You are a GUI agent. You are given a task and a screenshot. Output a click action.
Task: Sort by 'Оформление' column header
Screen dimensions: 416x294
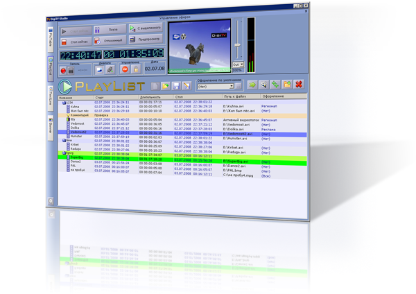[284, 96]
